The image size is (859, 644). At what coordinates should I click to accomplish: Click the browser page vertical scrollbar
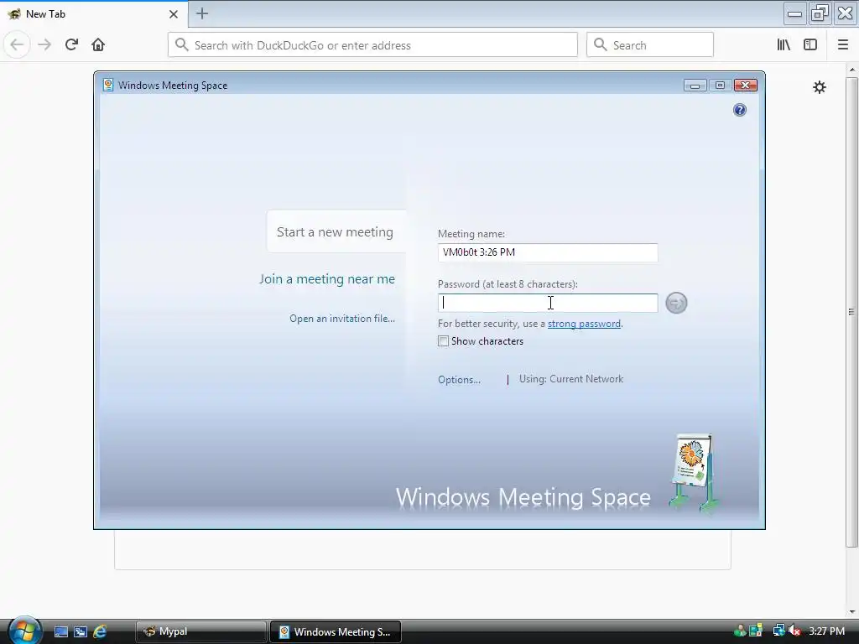coord(851,312)
